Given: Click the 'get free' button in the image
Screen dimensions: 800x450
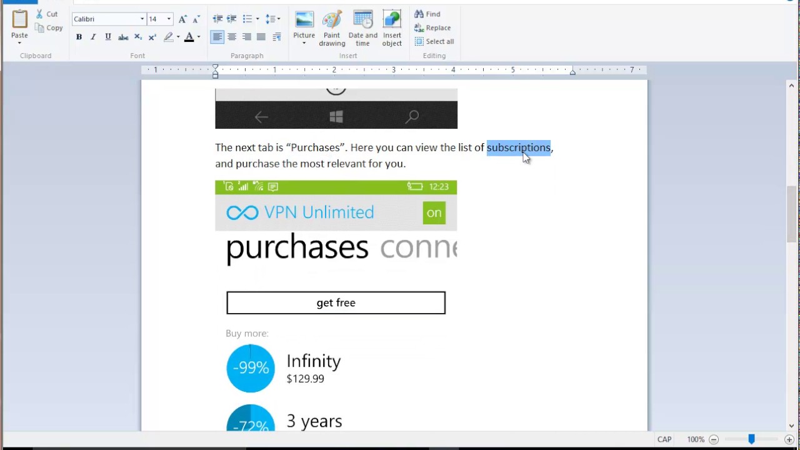Looking at the screenshot, I should (x=336, y=302).
